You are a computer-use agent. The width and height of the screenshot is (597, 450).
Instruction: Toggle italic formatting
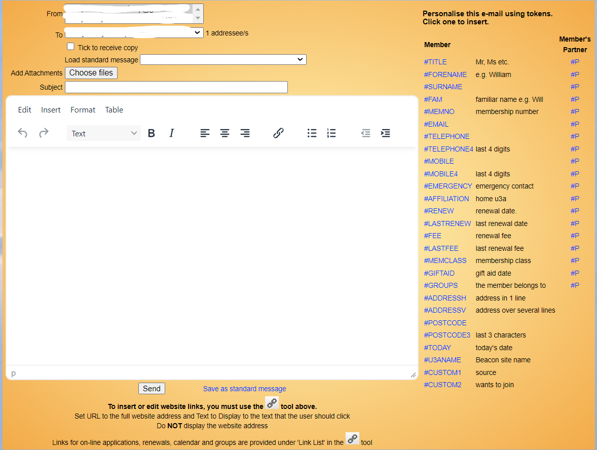[171, 133]
